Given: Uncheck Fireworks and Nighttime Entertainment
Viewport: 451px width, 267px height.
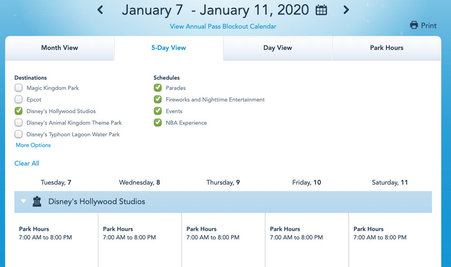Looking at the screenshot, I should 157,100.
